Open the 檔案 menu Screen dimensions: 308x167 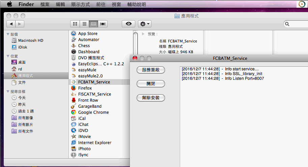click(45, 4)
